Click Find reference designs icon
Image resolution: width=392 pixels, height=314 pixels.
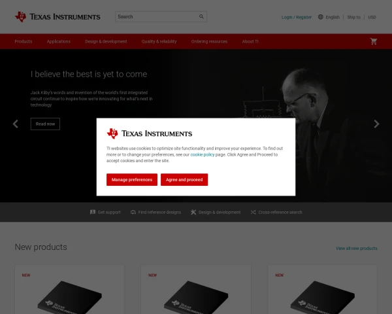click(133, 212)
